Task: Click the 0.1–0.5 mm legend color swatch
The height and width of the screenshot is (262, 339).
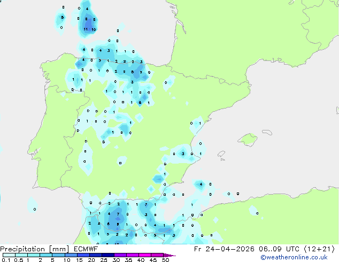Action: pyautogui.click(x=9, y=255)
